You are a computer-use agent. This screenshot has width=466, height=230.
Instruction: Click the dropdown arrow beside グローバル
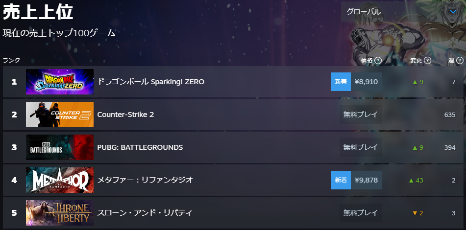[x=452, y=12]
